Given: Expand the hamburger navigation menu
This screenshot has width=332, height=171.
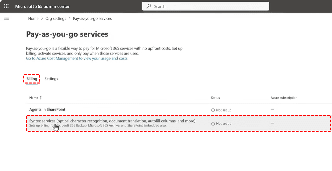Looking at the screenshot, I should point(6,18).
